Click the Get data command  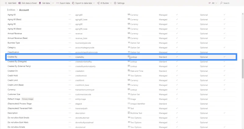tap(45, 3)
